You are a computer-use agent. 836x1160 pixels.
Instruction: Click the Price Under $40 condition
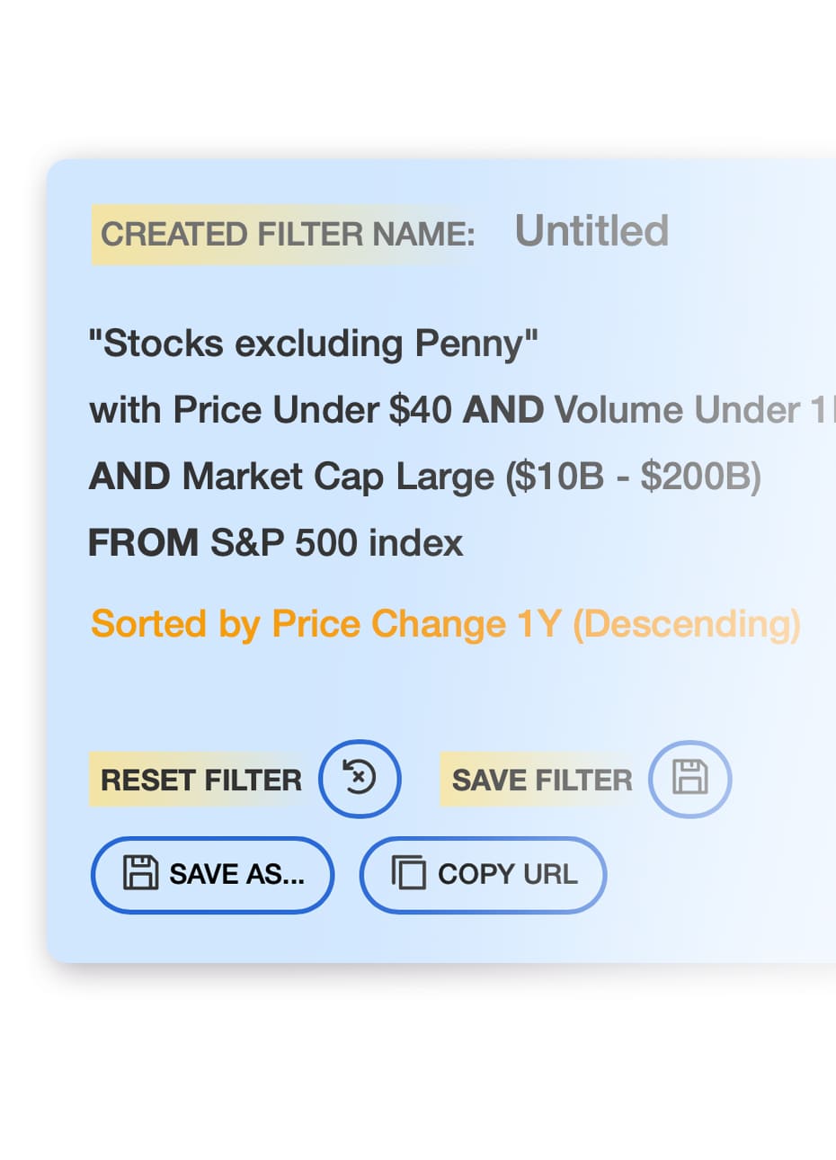(313, 410)
